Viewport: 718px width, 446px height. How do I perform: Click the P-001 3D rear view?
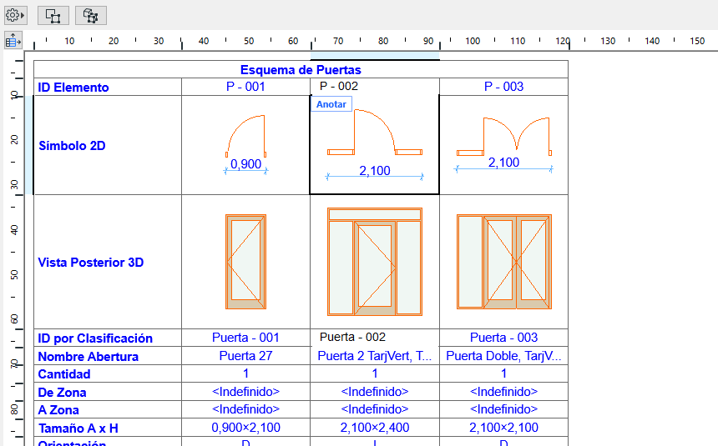[246, 262]
